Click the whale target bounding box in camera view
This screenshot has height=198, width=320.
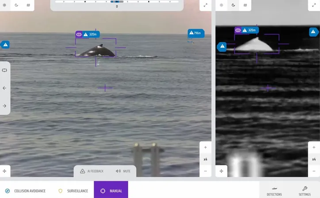96,48
